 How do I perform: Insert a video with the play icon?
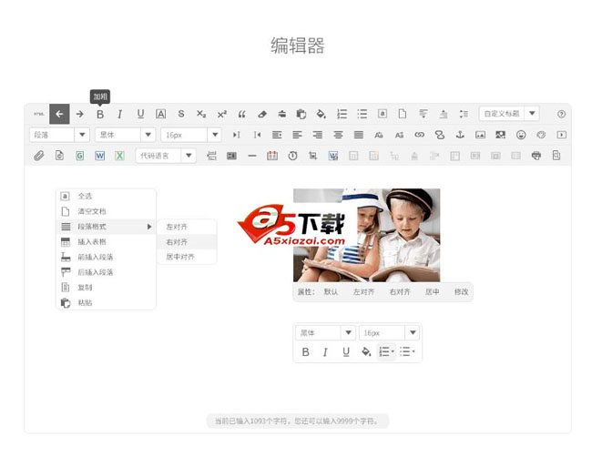[561, 135]
